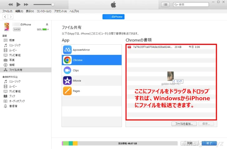Select iMovie in the App list
The width and height of the screenshot is (227, 149).
tap(92, 80)
